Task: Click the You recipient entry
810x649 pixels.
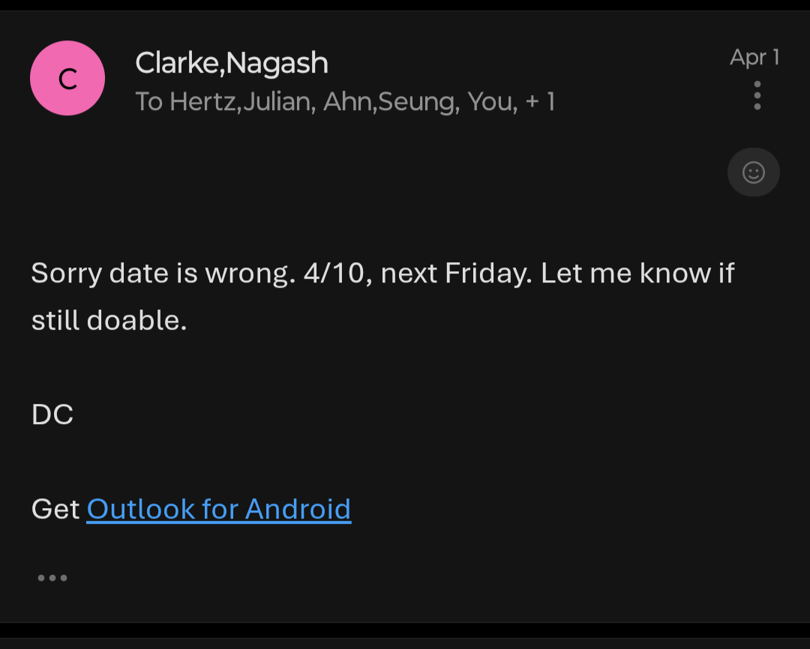Action: (x=491, y=102)
